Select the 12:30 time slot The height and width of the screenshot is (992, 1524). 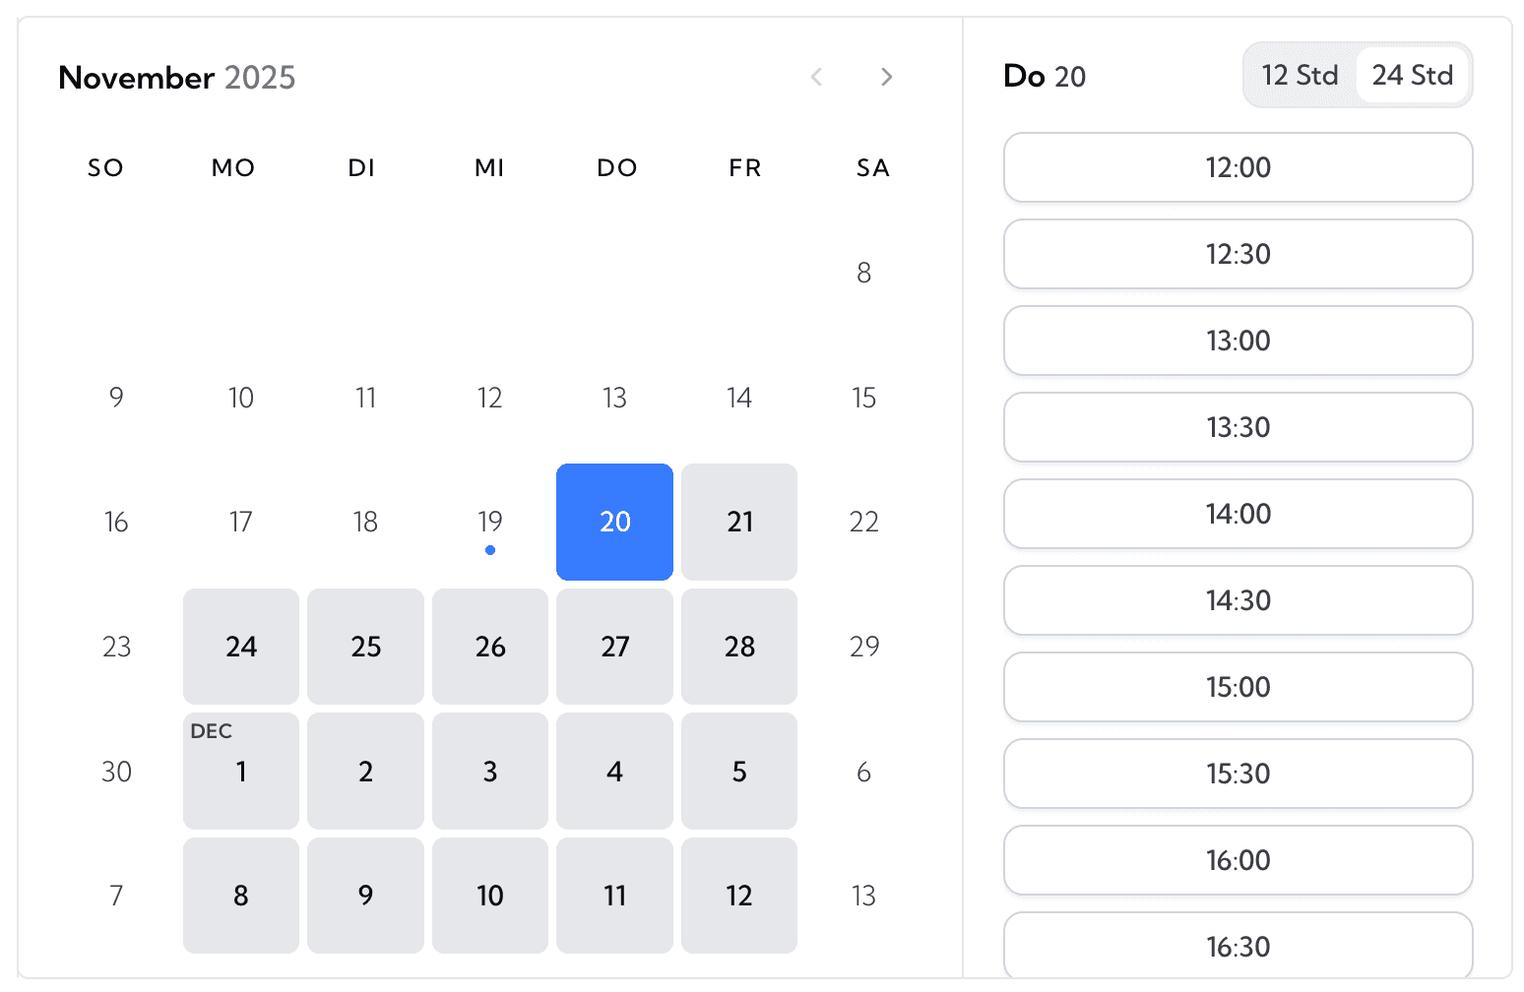coord(1238,254)
